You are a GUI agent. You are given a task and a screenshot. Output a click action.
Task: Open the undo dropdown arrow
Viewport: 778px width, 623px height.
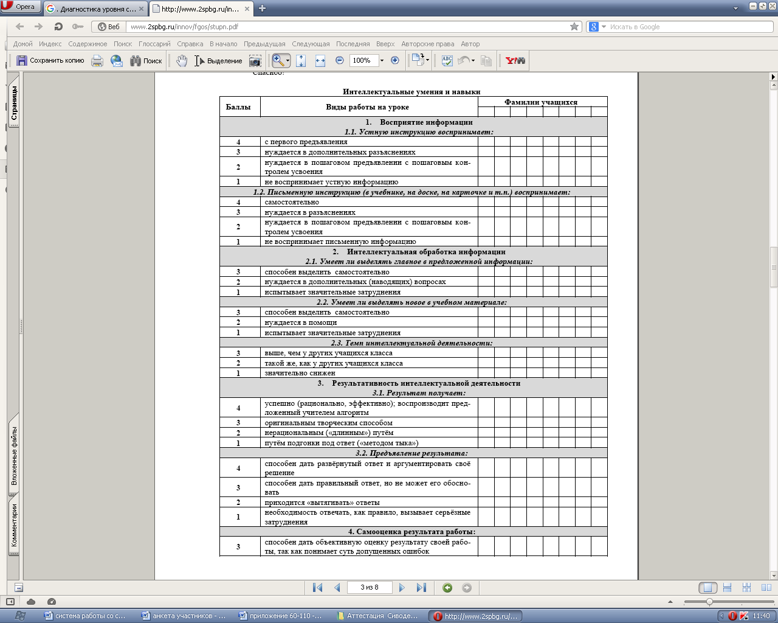click(x=473, y=60)
